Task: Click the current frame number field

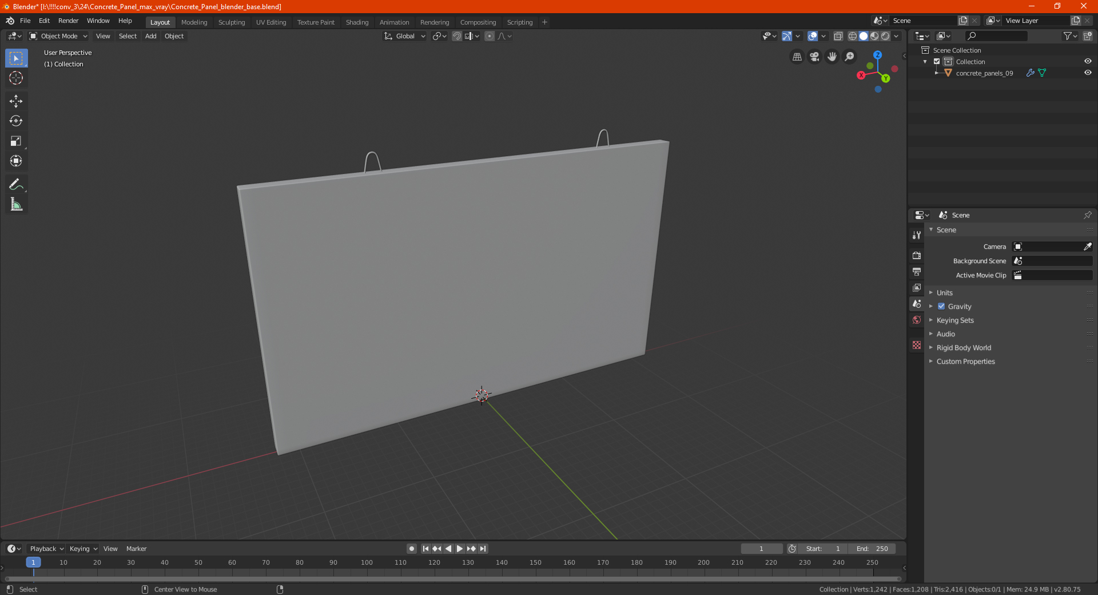Action: coord(761,549)
